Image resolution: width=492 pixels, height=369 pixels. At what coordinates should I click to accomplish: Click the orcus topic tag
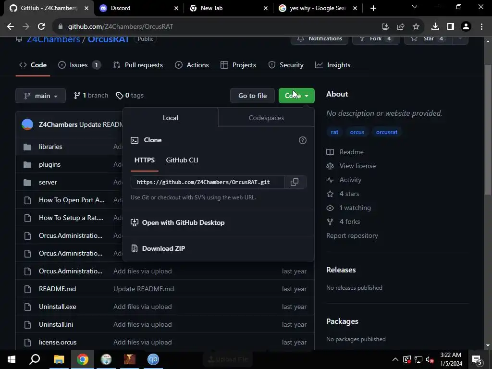357,132
